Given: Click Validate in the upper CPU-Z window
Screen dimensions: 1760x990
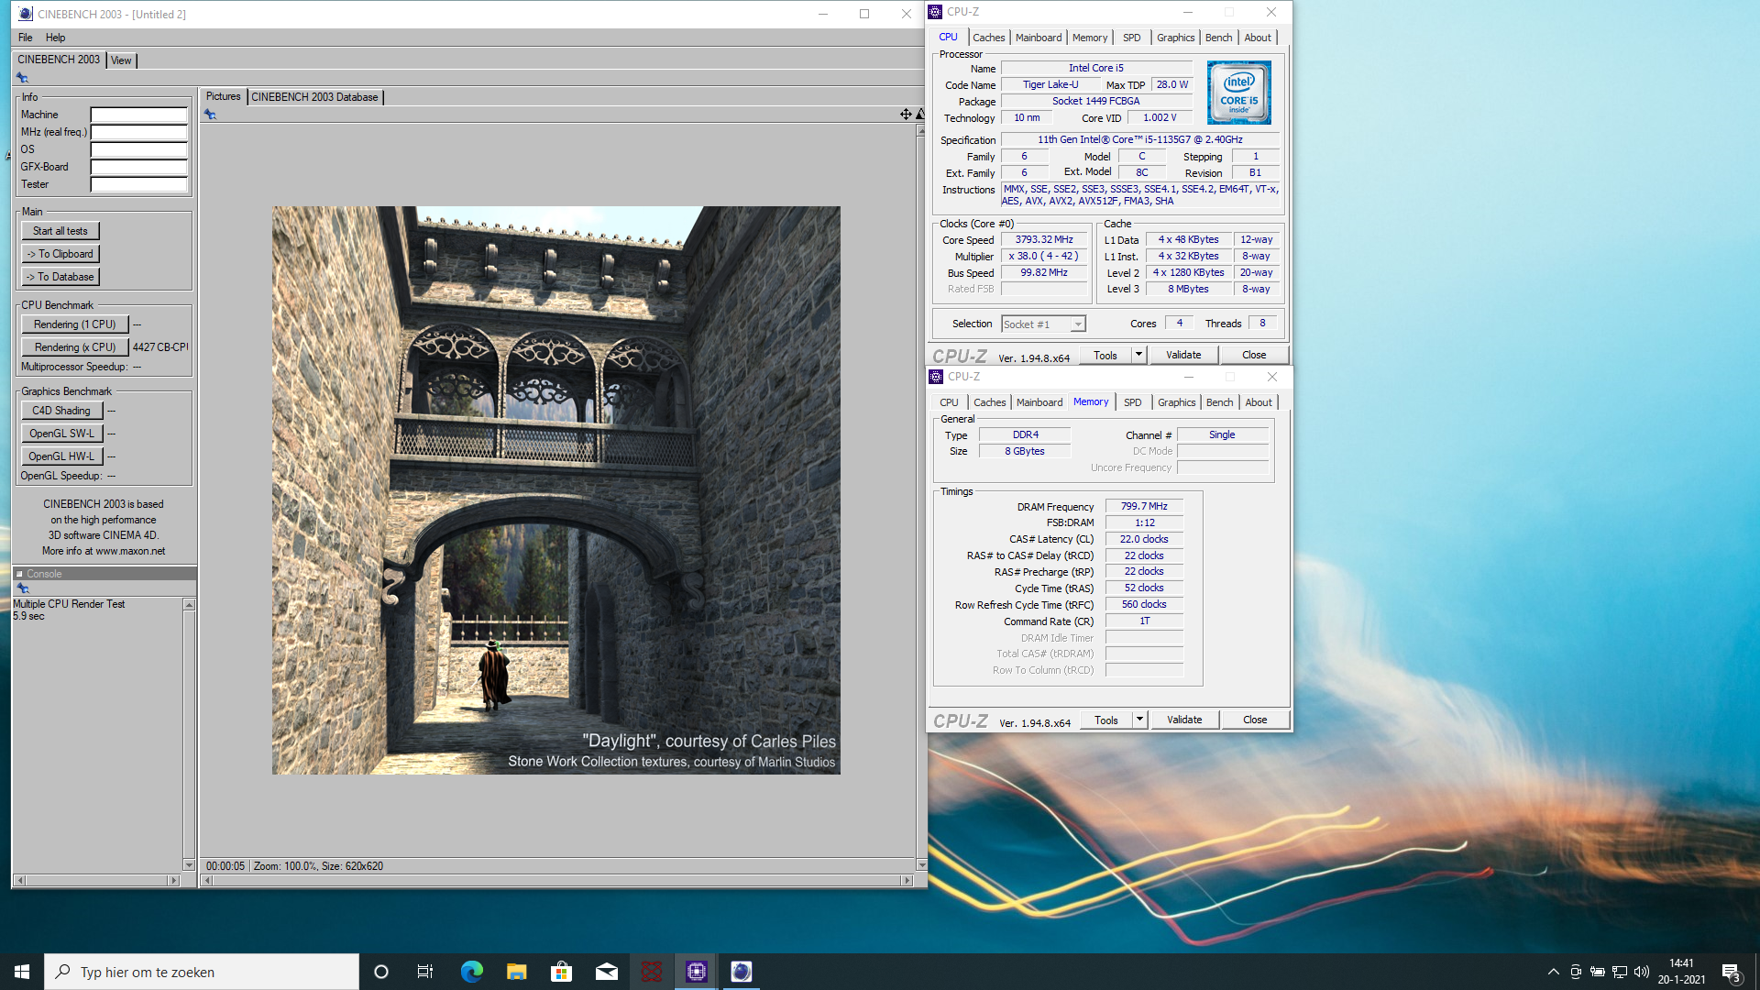Looking at the screenshot, I should (x=1183, y=355).
